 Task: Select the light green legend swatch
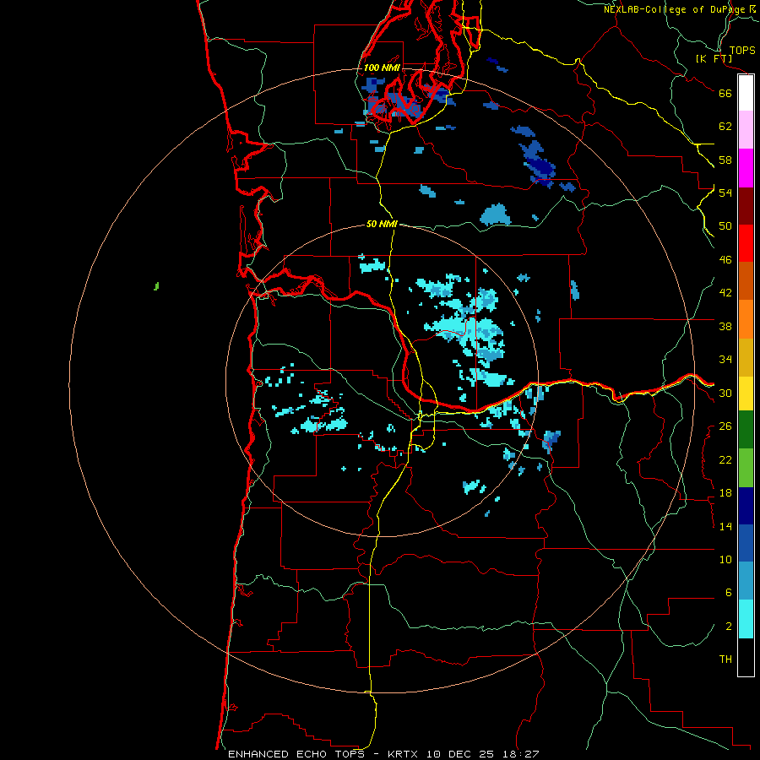746,468
